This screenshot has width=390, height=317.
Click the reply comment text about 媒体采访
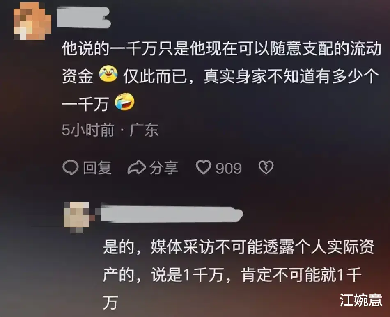[x=239, y=275]
